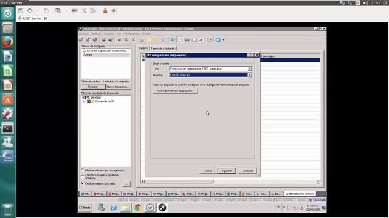This screenshot has height=218, width=389.
Task: Click the Siguiente button
Action: pyautogui.click(x=227, y=171)
